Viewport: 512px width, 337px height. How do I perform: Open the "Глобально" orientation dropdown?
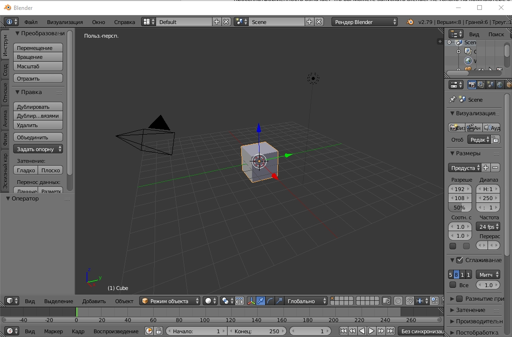tap(306, 301)
